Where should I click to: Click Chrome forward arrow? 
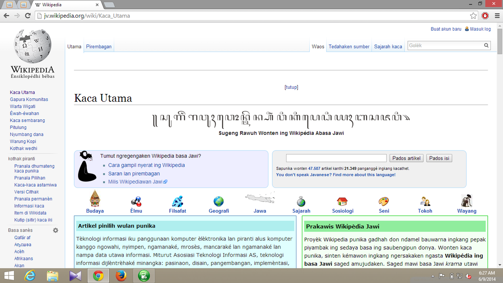click(x=17, y=16)
